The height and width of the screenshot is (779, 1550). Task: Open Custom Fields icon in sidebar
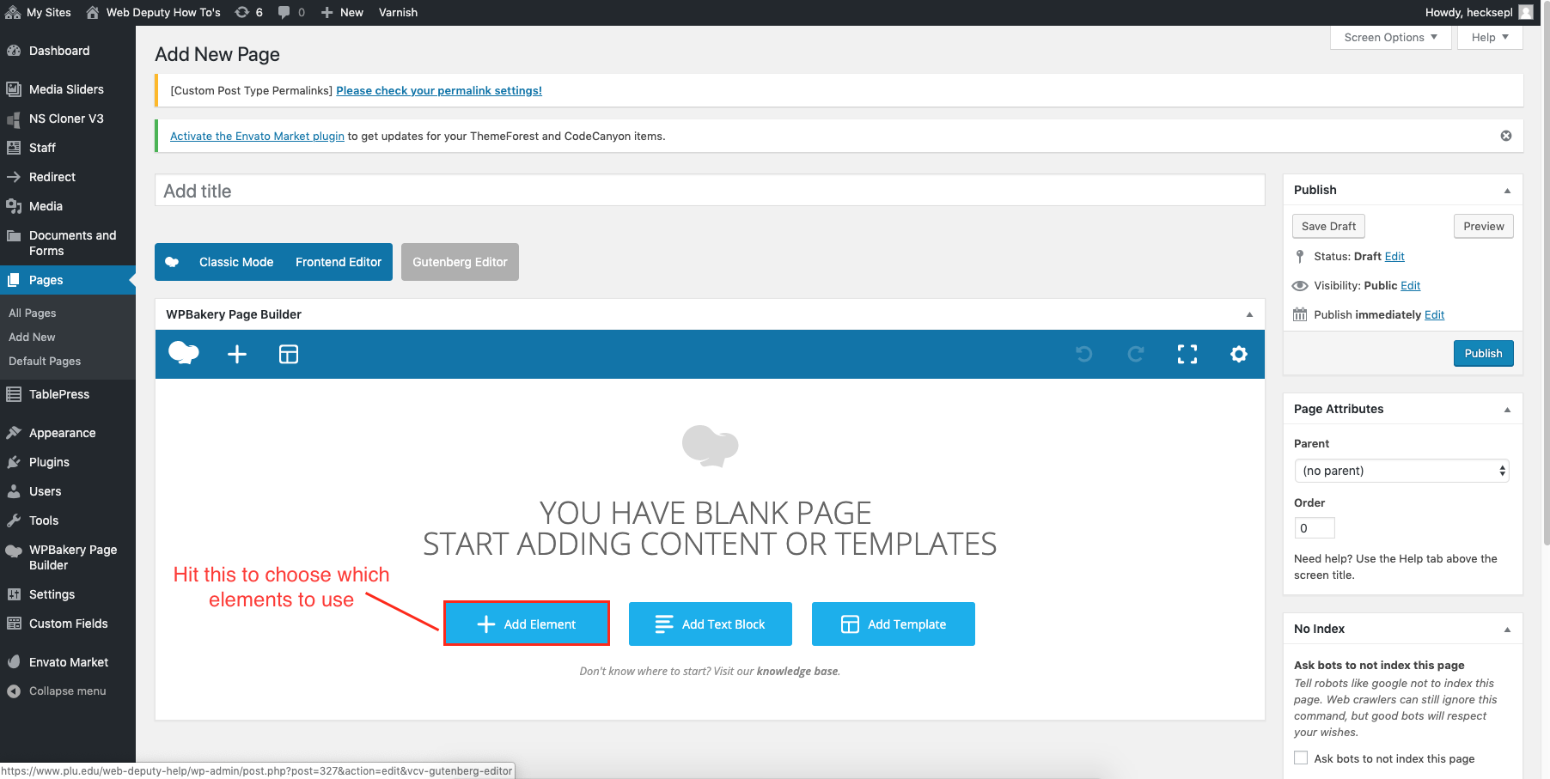(x=14, y=624)
